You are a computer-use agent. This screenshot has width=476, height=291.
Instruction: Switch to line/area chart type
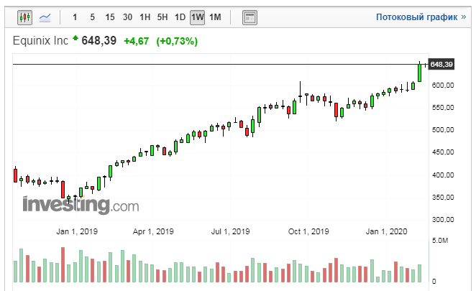point(45,17)
